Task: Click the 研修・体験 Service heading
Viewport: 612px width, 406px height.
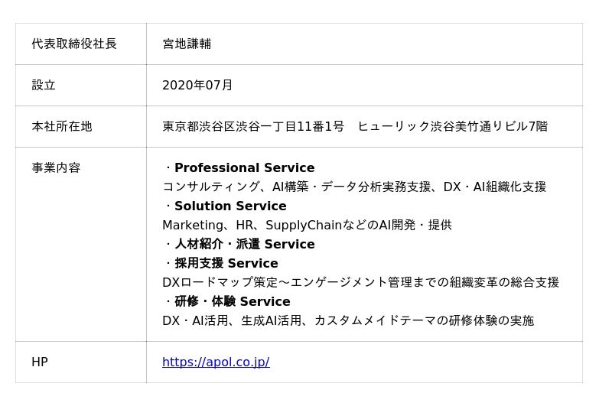Action: coord(232,301)
